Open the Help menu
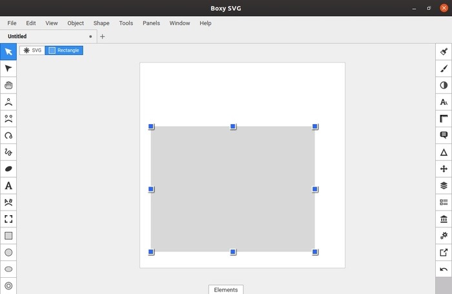The width and height of the screenshot is (452, 294). (x=205, y=23)
